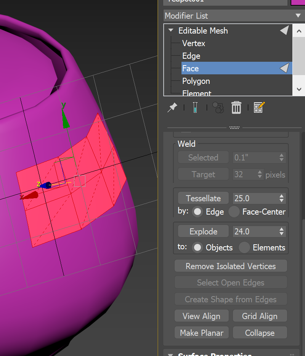The width and height of the screenshot is (305, 356).
Task: Adjust Weld Selected threshold spinner
Action: click(x=282, y=157)
